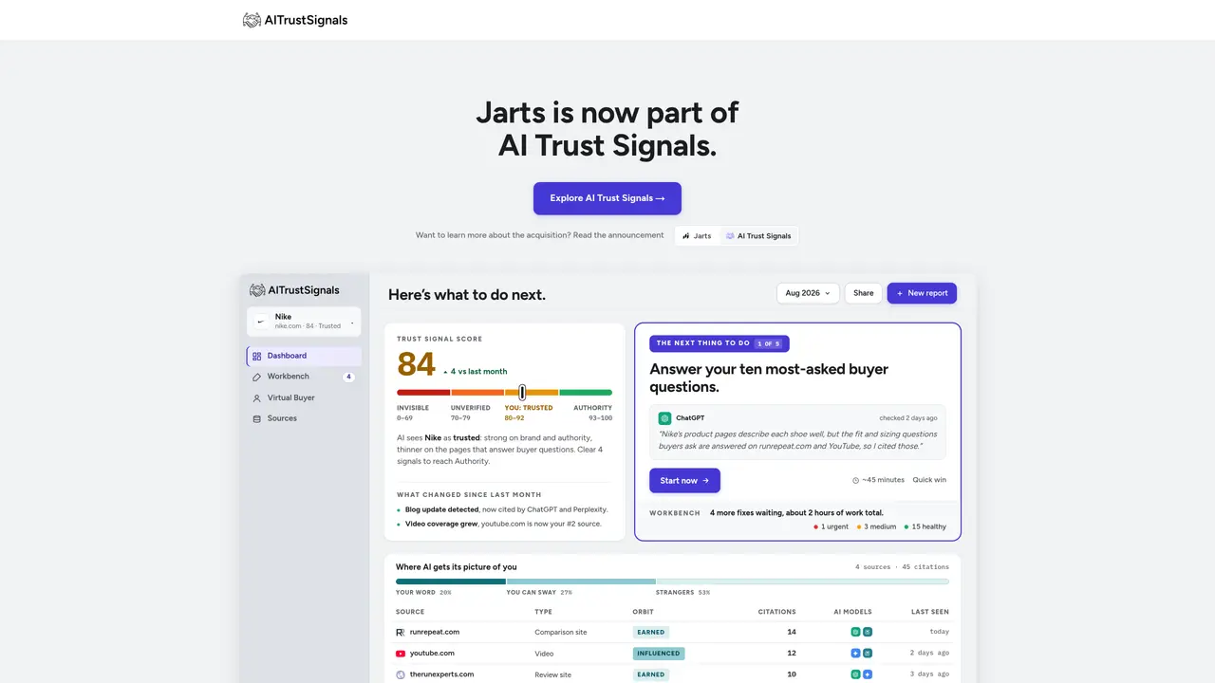Click the blue AI model icon in the youtube.com row
1215x683 pixels.
pyautogui.click(x=855, y=654)
